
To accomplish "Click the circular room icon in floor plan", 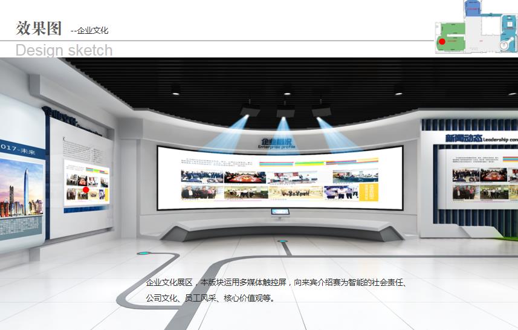I will click(x=503, y=46).
